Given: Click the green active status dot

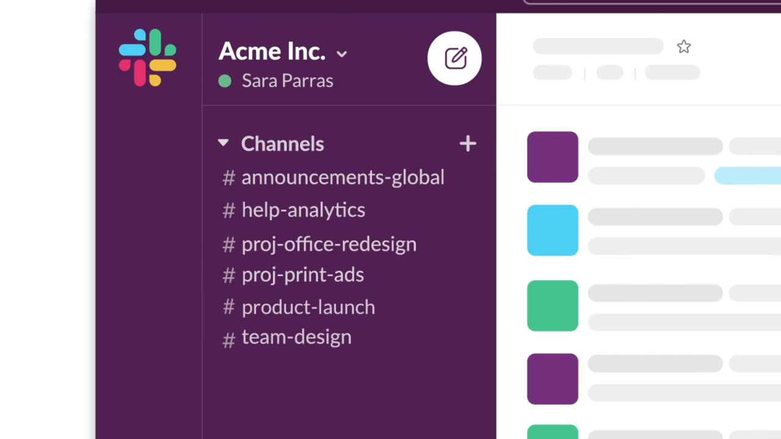Looking at the screenshot, I should point(225,81).
